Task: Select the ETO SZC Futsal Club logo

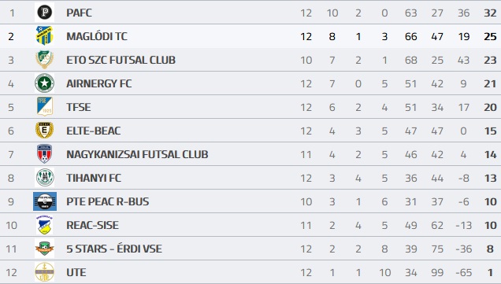Action: click(x=44, y=59)
